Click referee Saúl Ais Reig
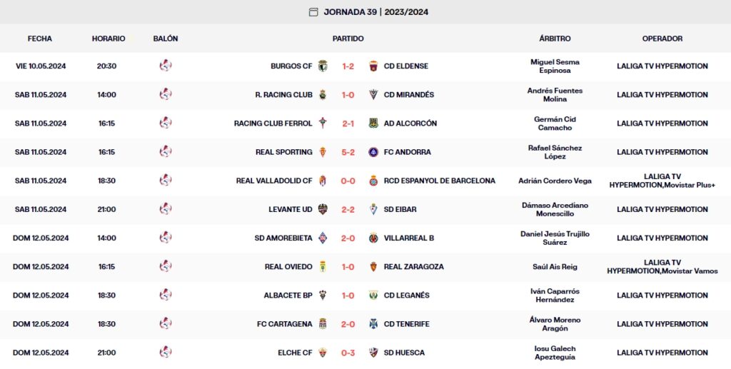Screen dimensions: 731x369 [555, 266]
